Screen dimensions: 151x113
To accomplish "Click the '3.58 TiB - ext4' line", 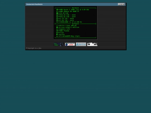I will pyautogui.click(x=67, y=20).
